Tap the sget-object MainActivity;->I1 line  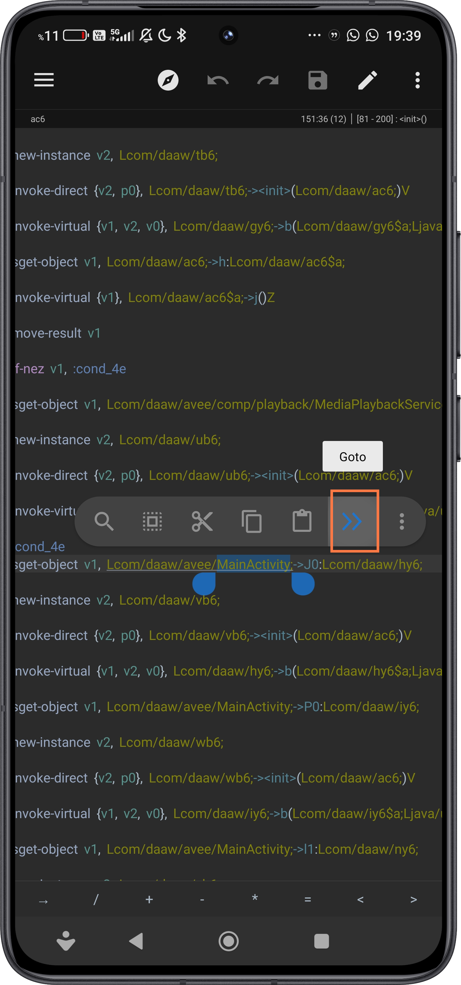217,849
